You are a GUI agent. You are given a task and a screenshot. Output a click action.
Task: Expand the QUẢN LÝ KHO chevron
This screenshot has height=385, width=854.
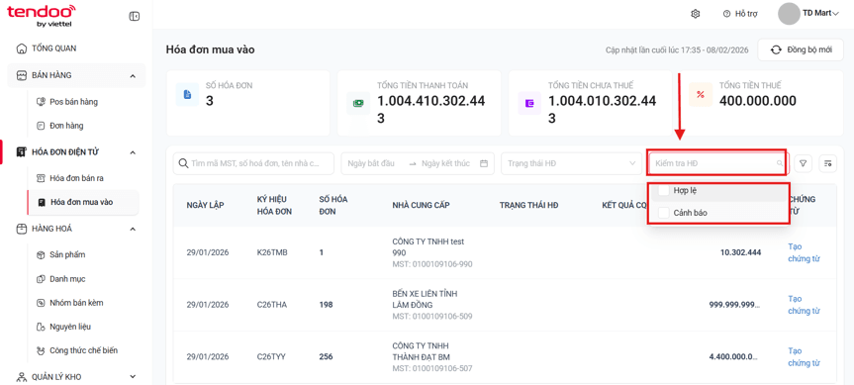[x=133, y=376]
